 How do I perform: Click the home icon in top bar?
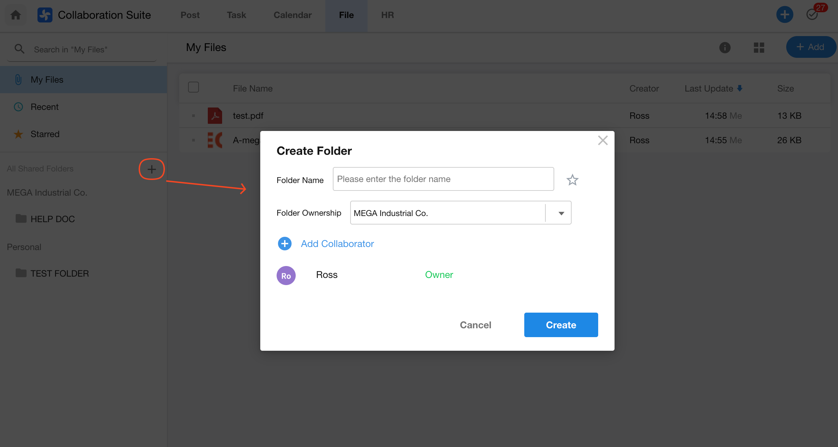[x=16, y=15]
